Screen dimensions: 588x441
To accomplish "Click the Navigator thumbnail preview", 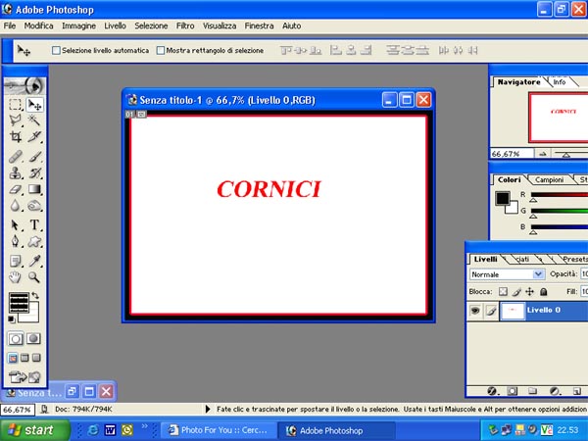I will click(x=559, y=118).
